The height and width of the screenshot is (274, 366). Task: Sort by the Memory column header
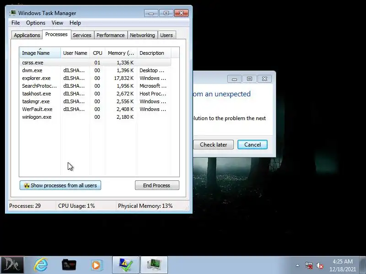(x=121, y=53)
